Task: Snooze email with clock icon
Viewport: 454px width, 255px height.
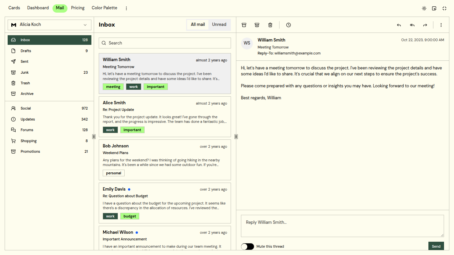Action: click(288, 25)
